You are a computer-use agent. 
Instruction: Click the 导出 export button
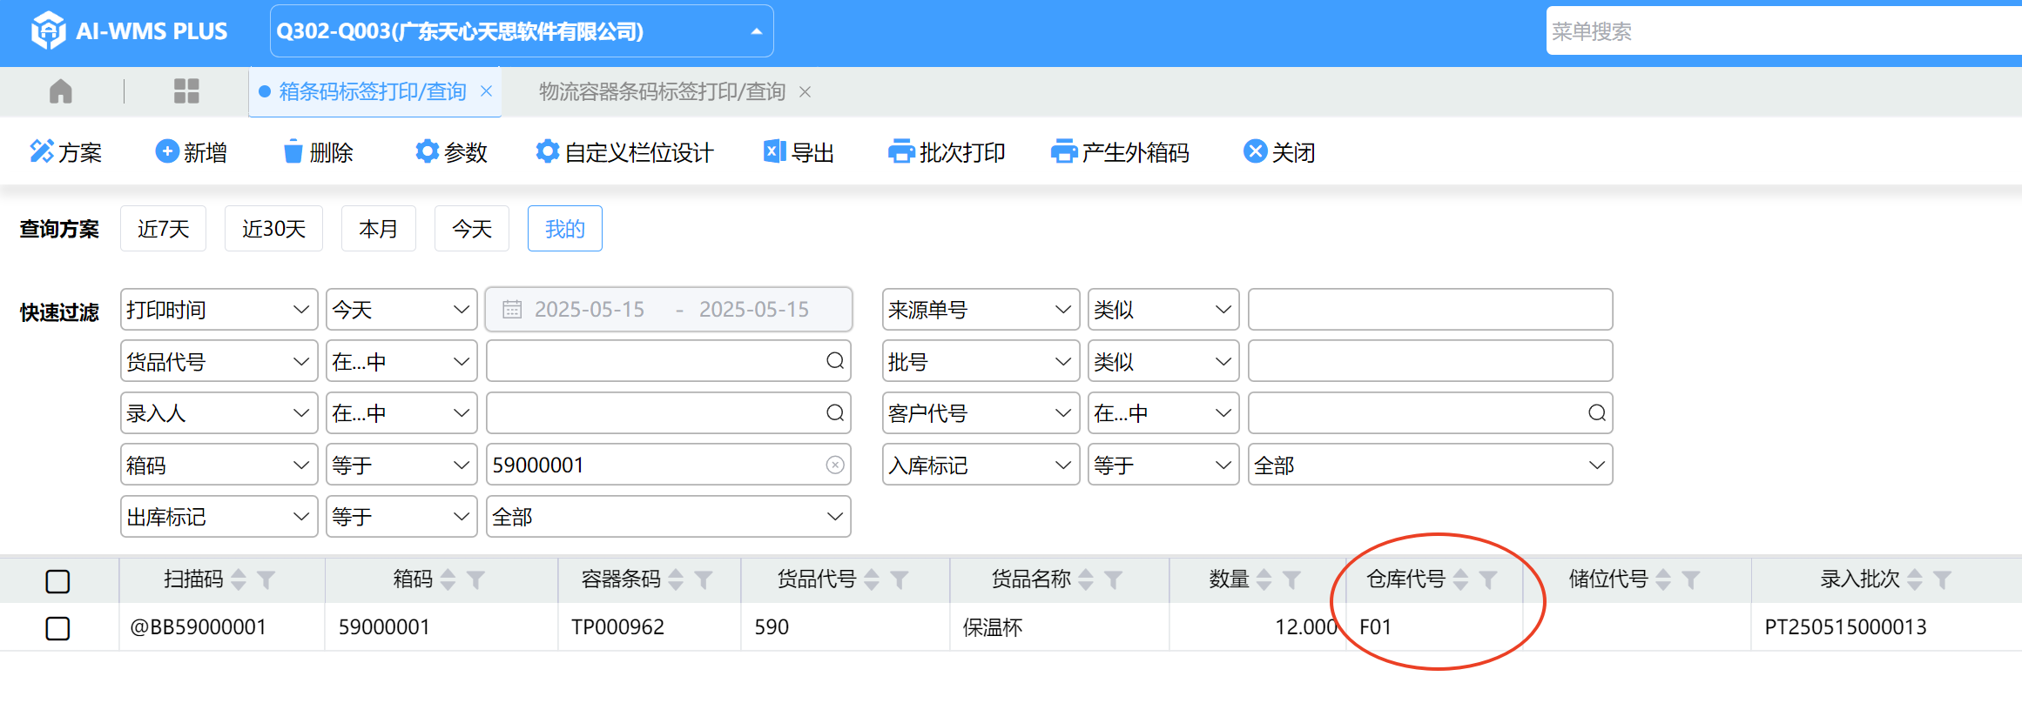(x=799, y=152)
